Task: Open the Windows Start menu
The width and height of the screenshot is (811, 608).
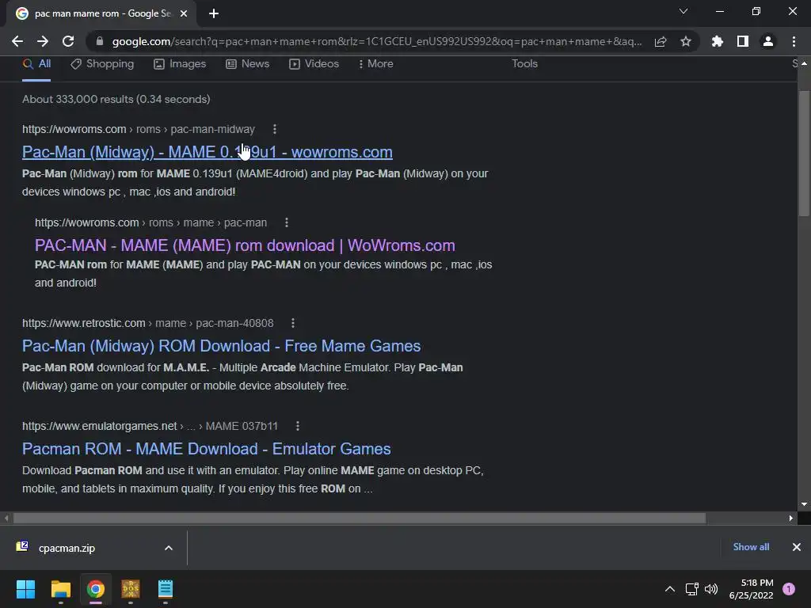Action: tap(25, 589)
